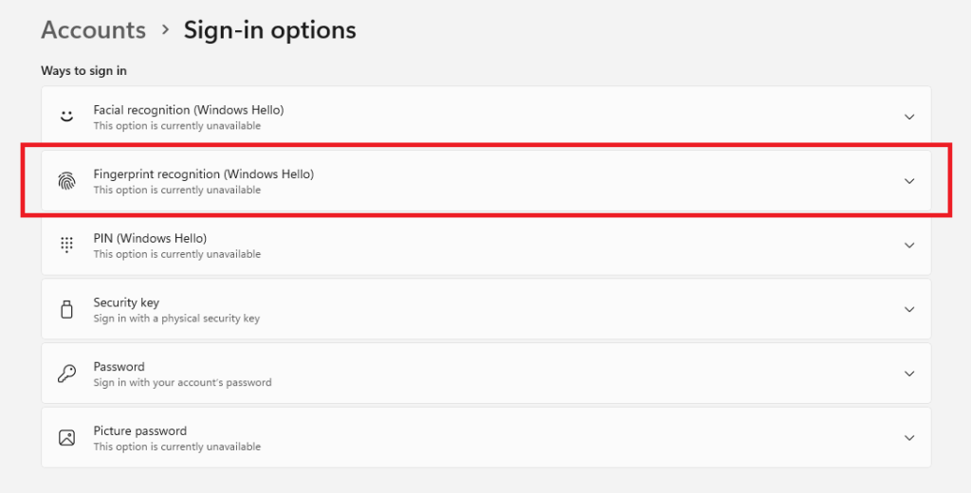The image size is (971, 493).
Task: Go back to Accounts via the breadcrumb
Action: coord(93,30)
